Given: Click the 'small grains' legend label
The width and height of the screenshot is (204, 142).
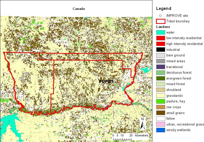Looking at the screenshot, I should click(175, 113).
